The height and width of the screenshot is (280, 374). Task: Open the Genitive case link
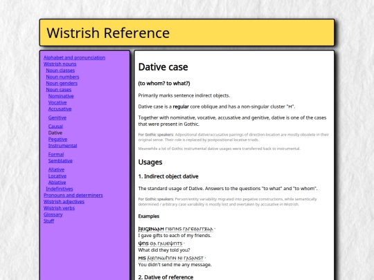tap(57, 118)
